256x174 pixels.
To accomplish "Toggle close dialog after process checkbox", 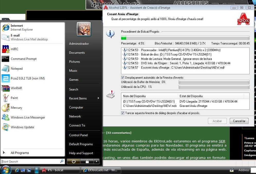I will click(123, 113).
